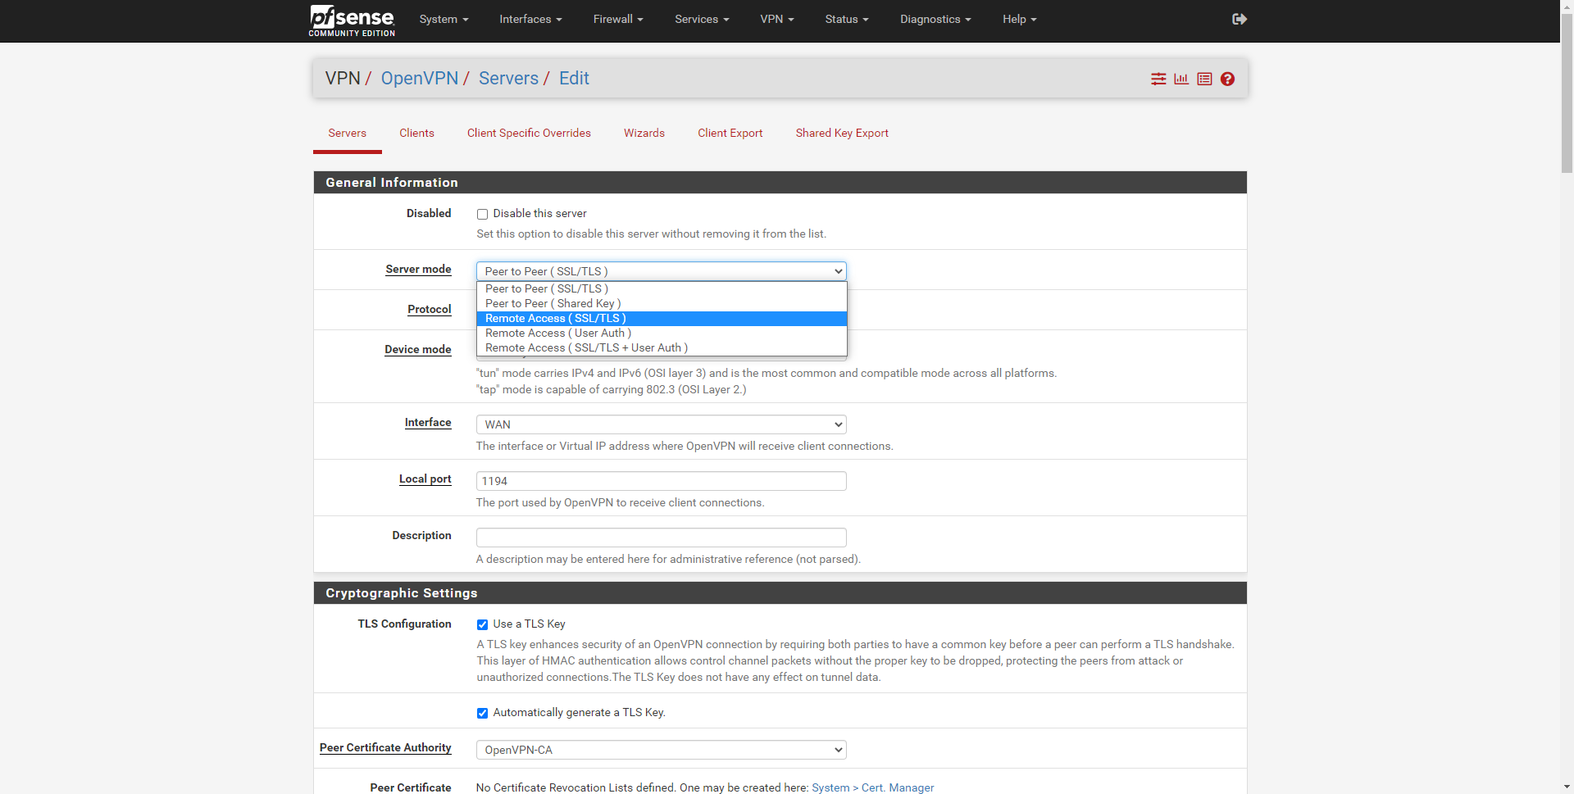Open the System menu

444,19
